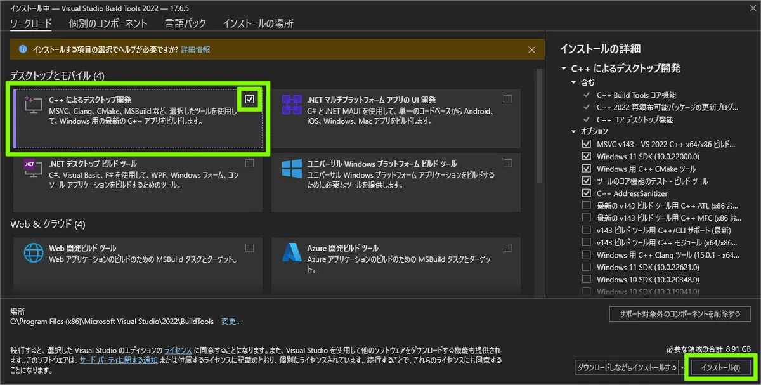The height and width of the screenshot is (385, 761).
Task: Click the インストールの詳細 heading
Action: pyautogui.click(x=599, y=49)
